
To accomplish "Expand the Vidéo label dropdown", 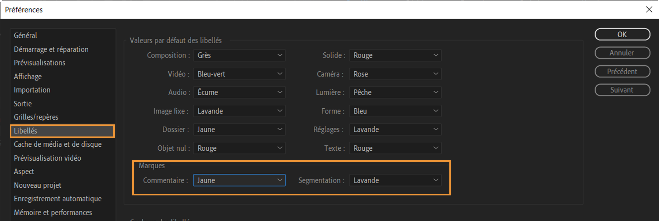I will click(x=239, y=74).
